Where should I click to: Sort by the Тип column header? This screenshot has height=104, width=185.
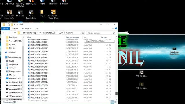pos(85,37)
